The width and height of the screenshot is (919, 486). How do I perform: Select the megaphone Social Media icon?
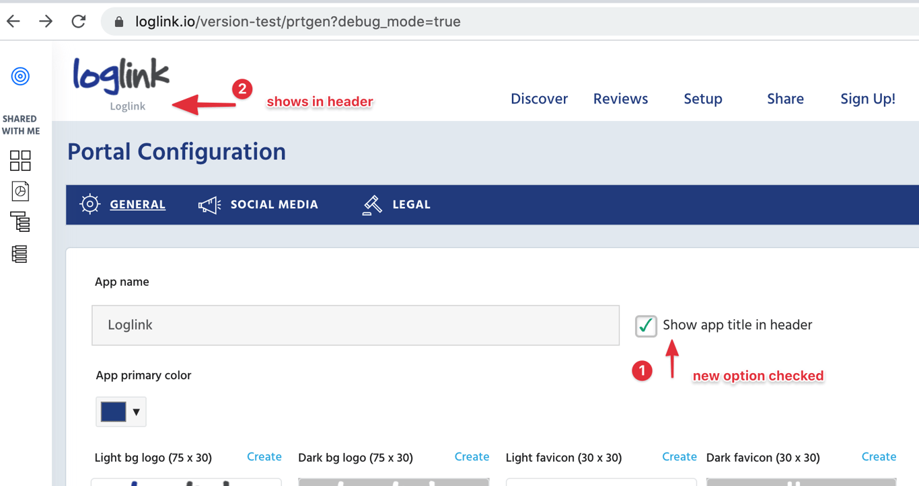click(x=209, y=204)
